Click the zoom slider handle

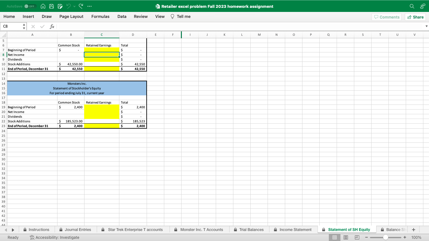(x=385, y=238)
